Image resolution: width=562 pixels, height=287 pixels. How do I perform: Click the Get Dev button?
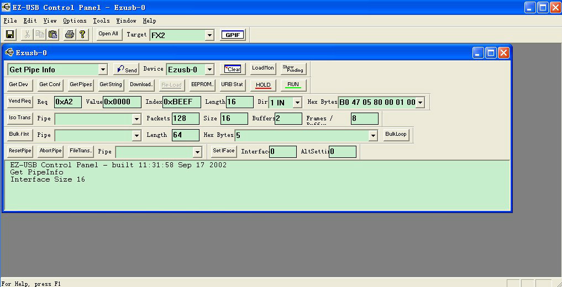pos(18,84)
